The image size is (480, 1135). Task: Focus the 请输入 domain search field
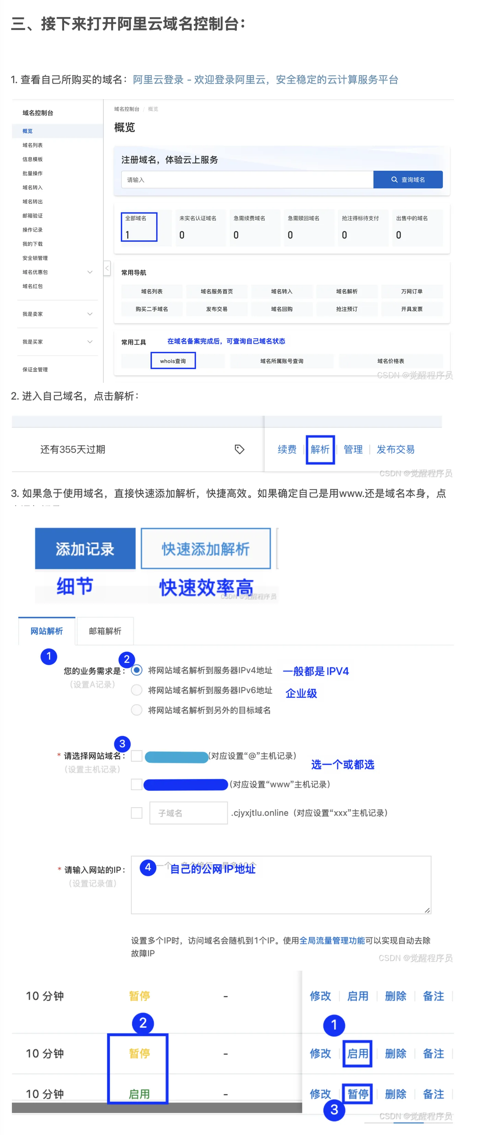[x=248, y=179]
